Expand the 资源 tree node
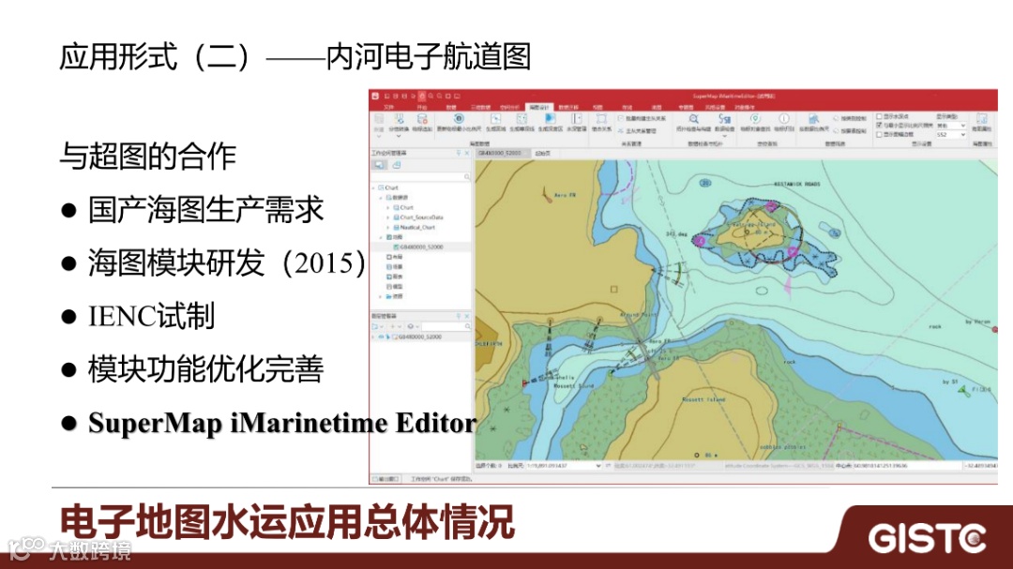The width and height of the screenshot is (1013, 569). point(381,296)
